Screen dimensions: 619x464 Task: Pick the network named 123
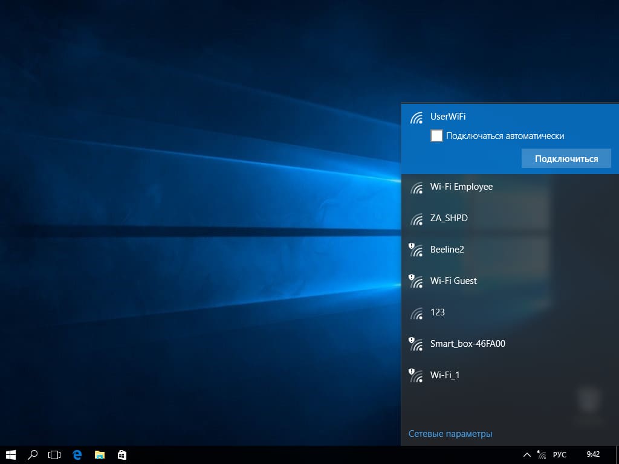(x=437, y=312)
